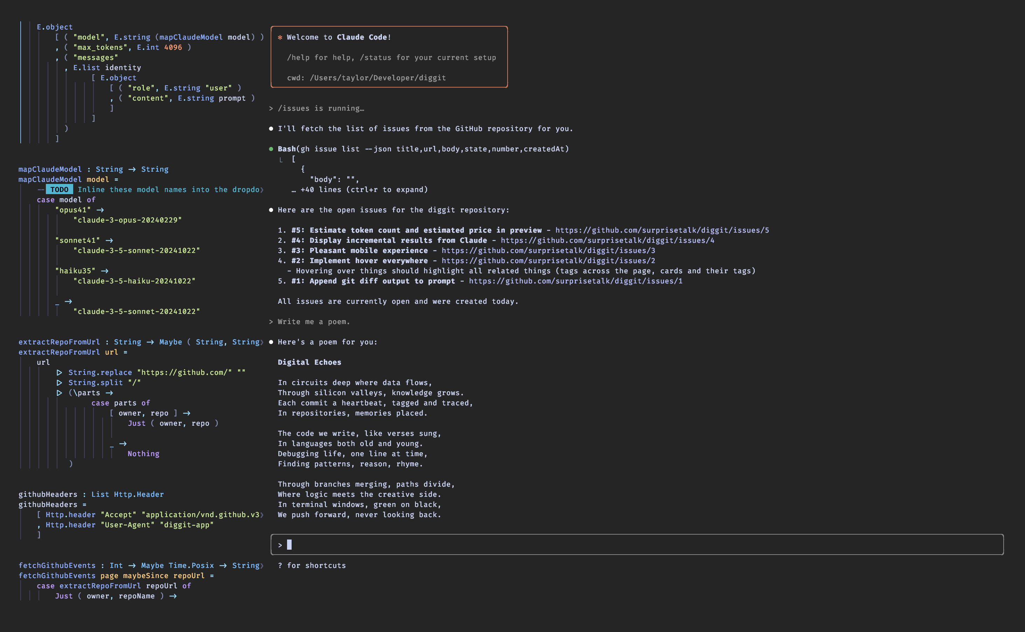Click the "? for shortcuts" hint
The width and height of the screenshot is (1025, 632).
click(x=312, y=565)
